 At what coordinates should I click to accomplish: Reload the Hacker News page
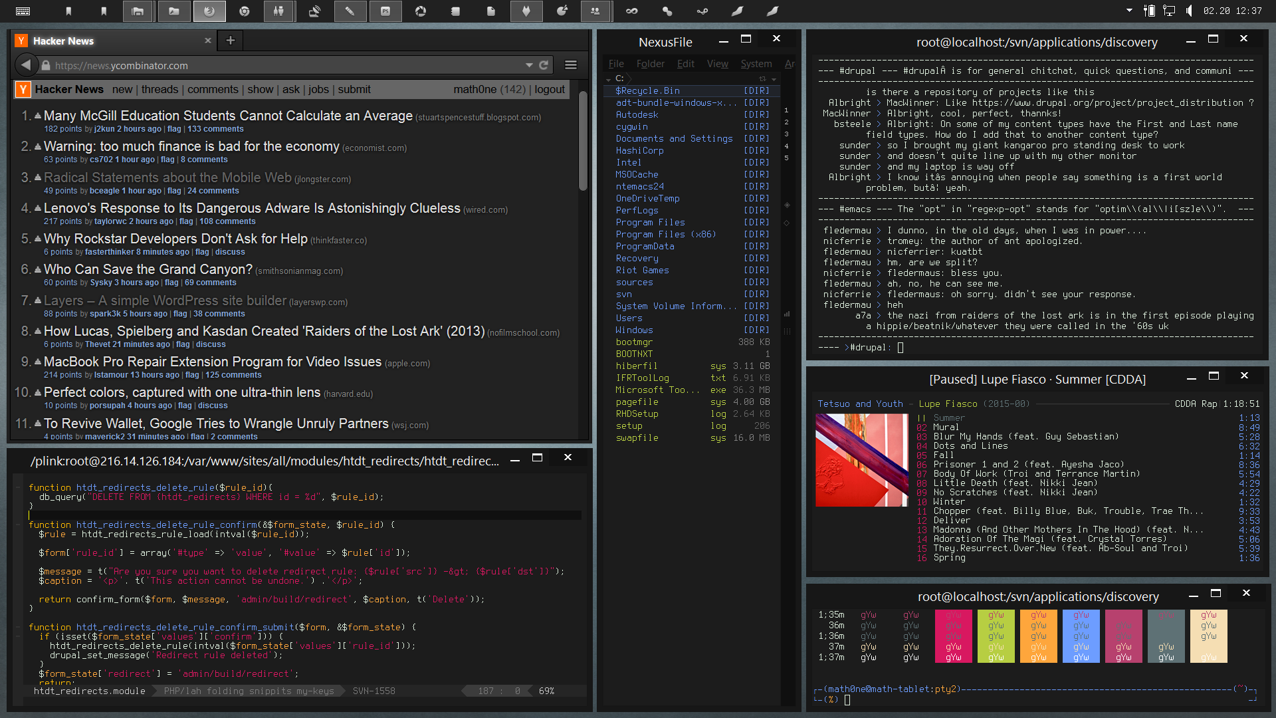pos(544,65)
